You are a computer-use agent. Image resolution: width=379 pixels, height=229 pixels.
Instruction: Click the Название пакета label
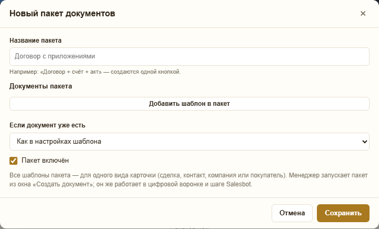pyautogui.click(x=36, y=41)
